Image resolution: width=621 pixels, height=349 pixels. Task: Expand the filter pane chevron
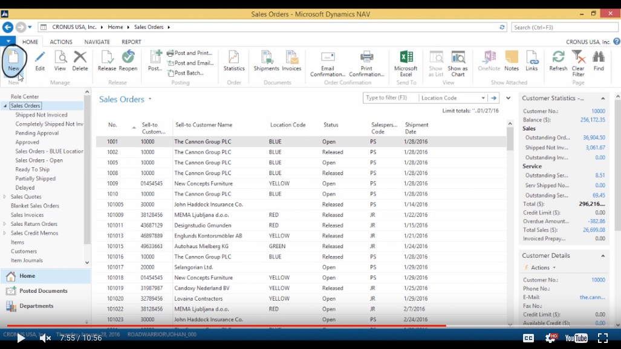[508, 98]
